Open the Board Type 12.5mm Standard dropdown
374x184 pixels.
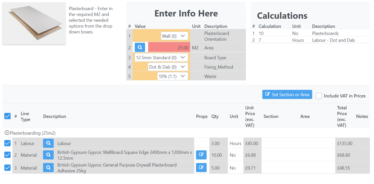point(161,57)
